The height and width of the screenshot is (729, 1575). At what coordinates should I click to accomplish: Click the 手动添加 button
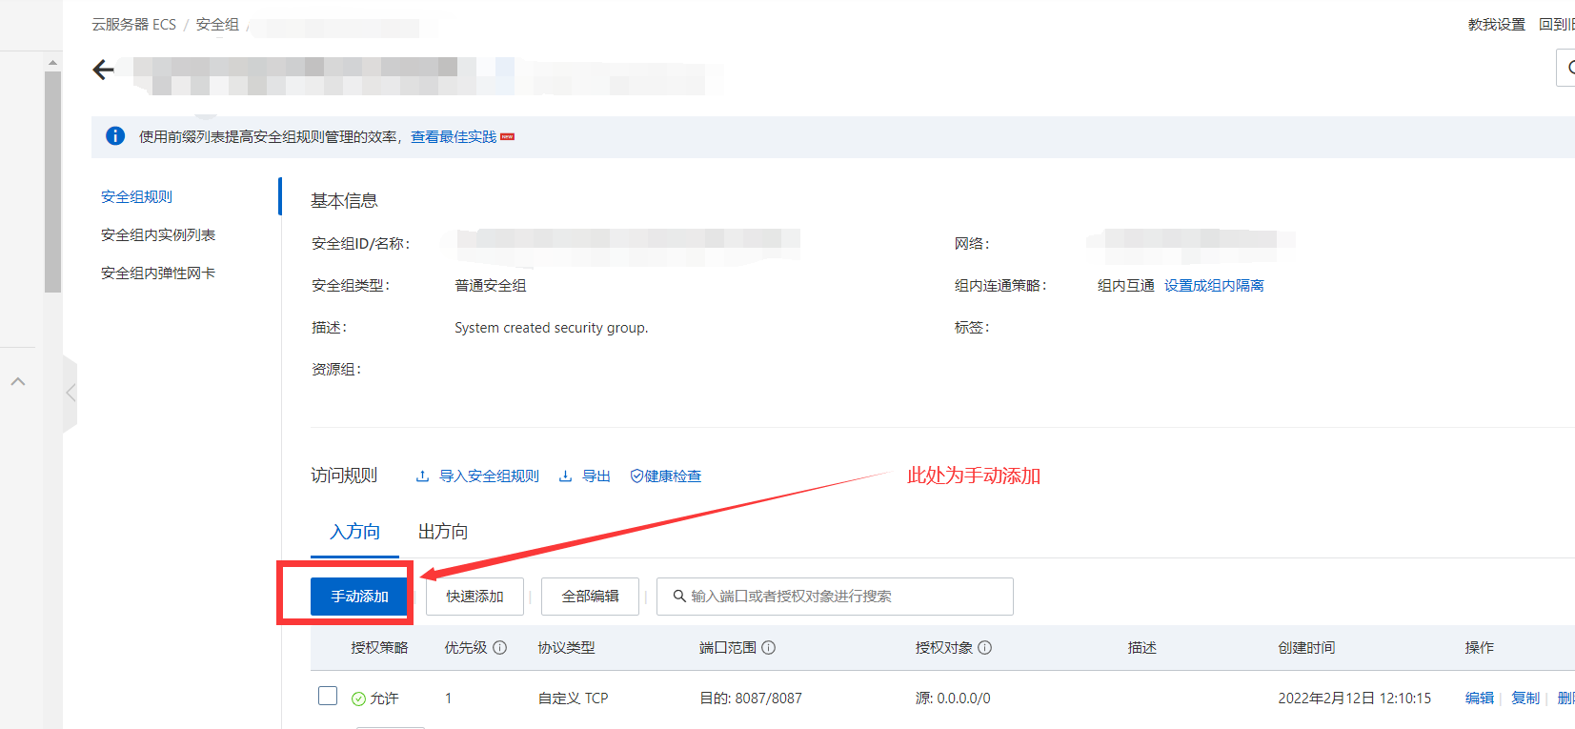359,597
